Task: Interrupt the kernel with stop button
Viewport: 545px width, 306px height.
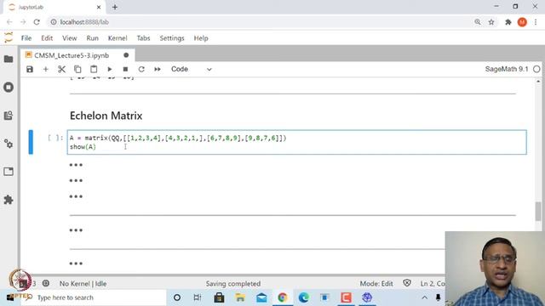Action: pos(125,69)
